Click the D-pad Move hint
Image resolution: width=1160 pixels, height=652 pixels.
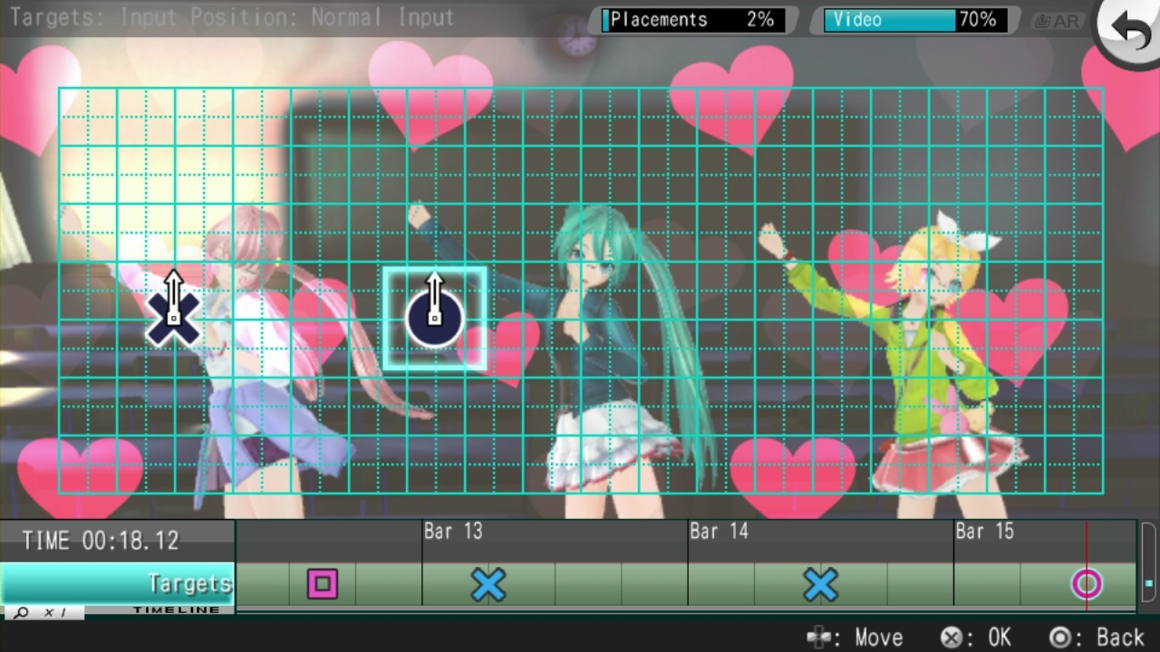click(x=855, y=638)
